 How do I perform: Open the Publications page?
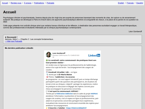tap(39, 3)
